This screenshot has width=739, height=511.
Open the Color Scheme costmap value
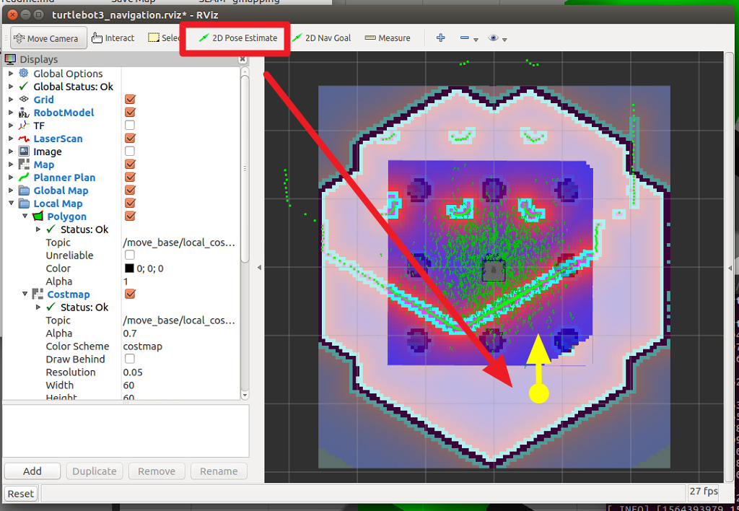pyautogui.click(x=180, y=346)
